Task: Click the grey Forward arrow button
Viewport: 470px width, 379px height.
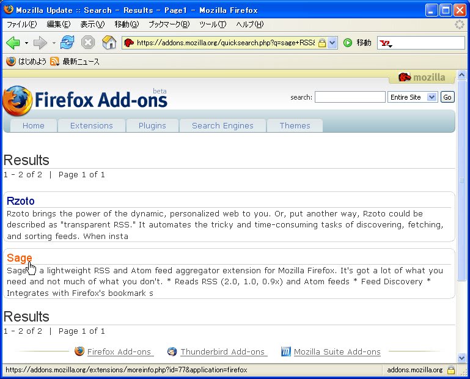Action: 40,43
